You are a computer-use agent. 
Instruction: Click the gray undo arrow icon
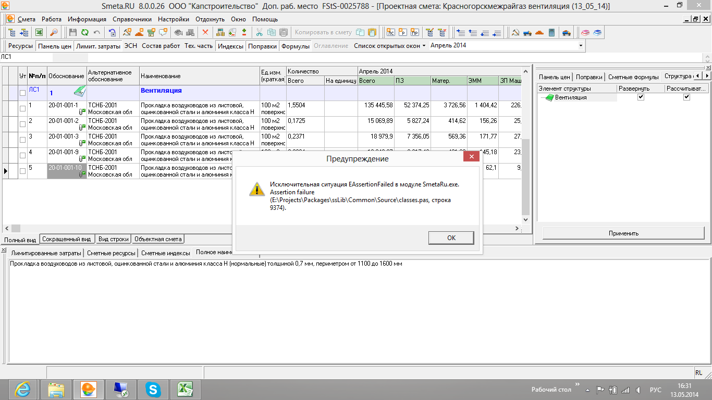tap(96, 32)
